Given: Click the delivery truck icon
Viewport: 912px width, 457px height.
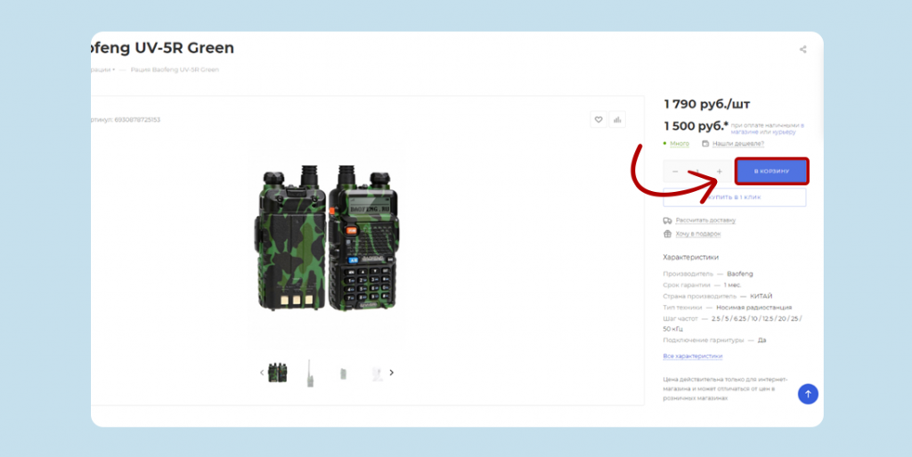Looking at the screenshot, I should click(x=667, y=220).
